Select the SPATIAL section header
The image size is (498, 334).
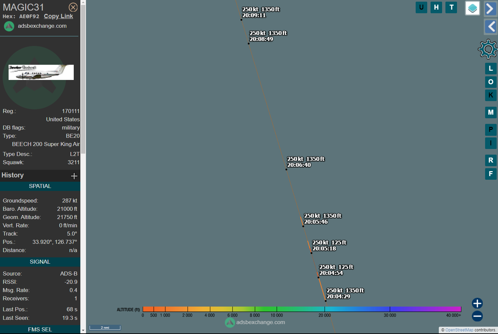click(40, 186)
